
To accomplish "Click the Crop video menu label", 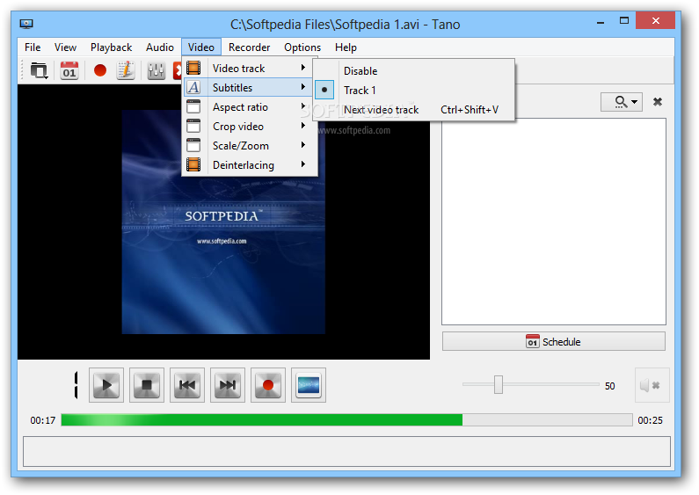I will pyautogui.click(x=238, y=127).
